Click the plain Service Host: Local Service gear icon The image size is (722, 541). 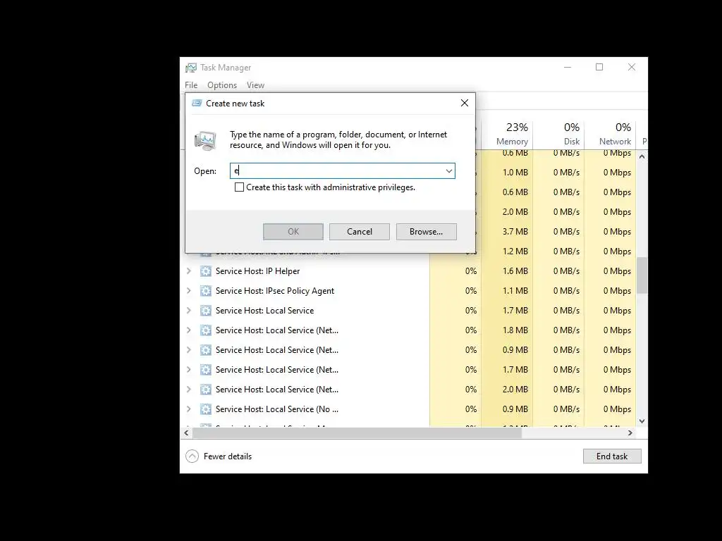tap(206, 311)
